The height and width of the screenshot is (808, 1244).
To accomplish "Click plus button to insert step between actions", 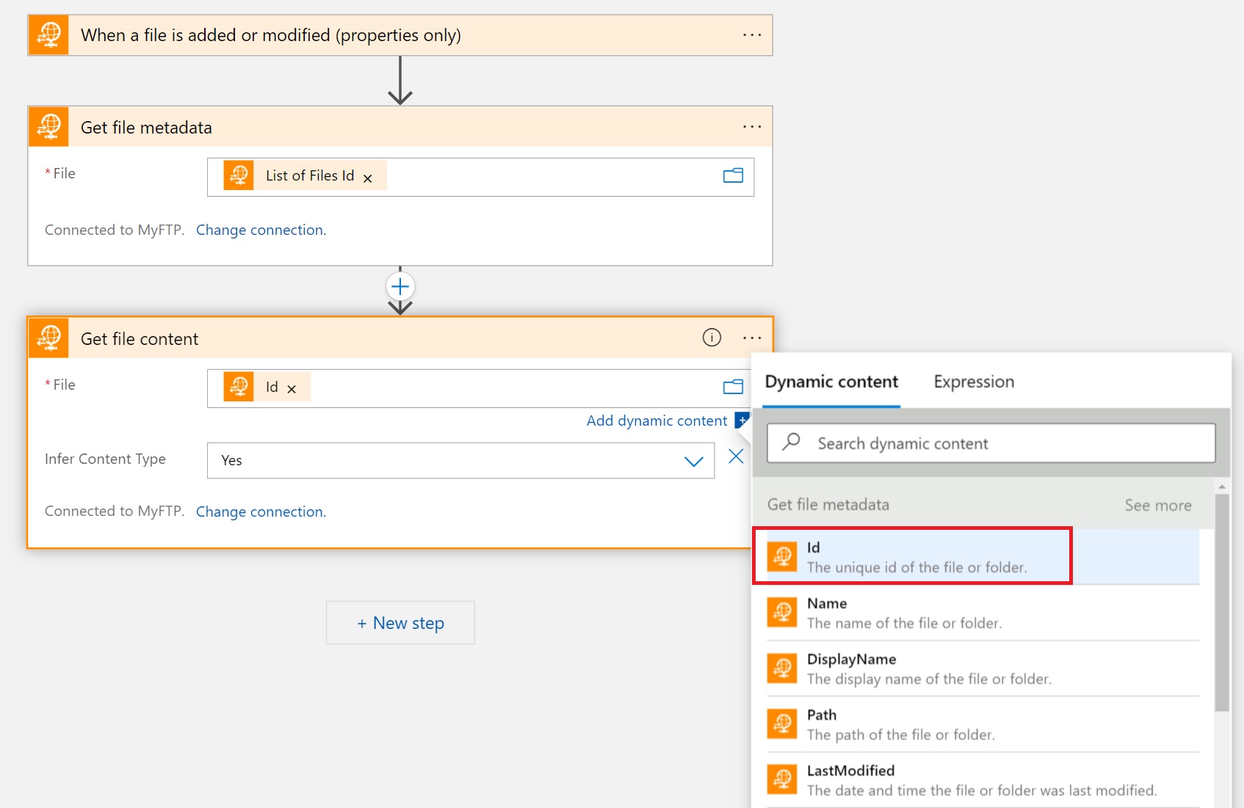I will (400, 286).
